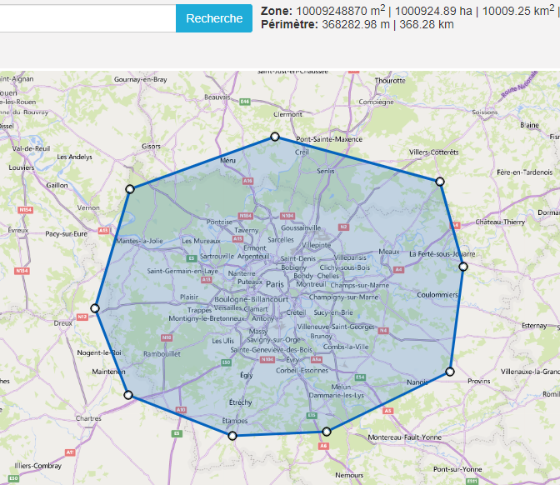Select polygon vertex at La Ferté-sous-Jouarre
The width and height of the screenshot is (560, 485).
(x=462, y=267)
